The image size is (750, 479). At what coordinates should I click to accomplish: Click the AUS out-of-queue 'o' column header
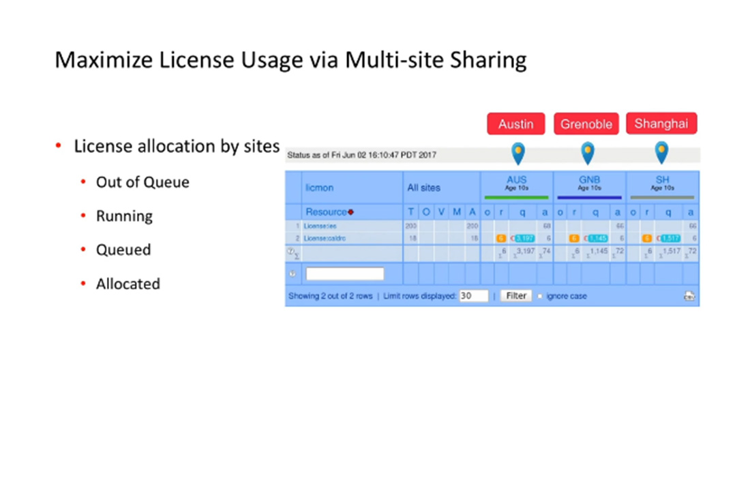[x=487, y=212]
